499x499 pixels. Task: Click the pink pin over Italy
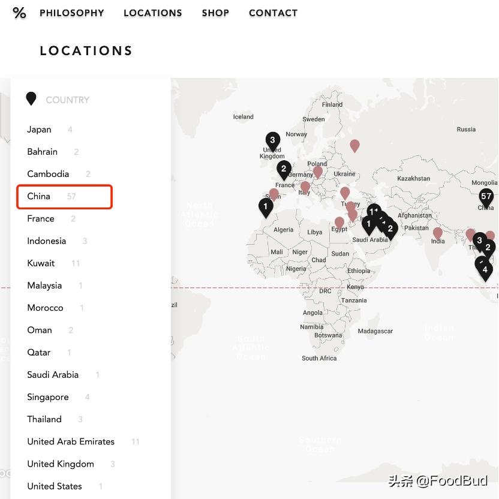point(305,187)
